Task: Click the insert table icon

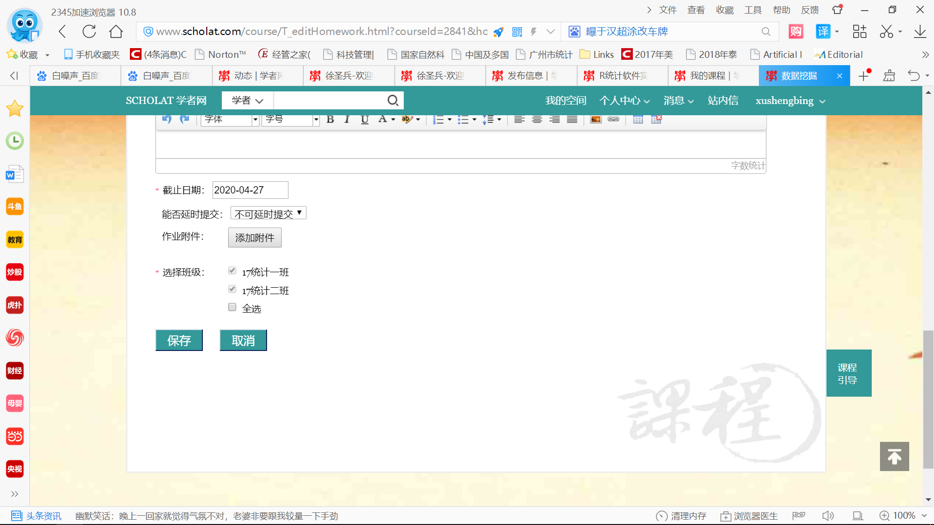Action: 638,120
